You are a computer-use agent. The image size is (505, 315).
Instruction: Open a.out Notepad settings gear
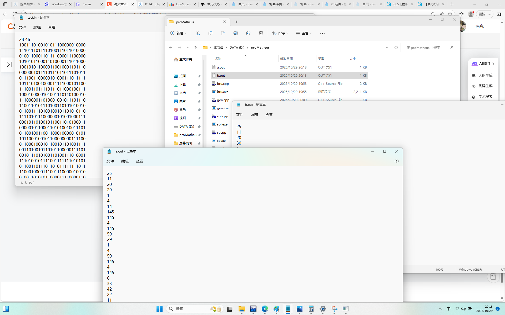(x=397, y=161)
